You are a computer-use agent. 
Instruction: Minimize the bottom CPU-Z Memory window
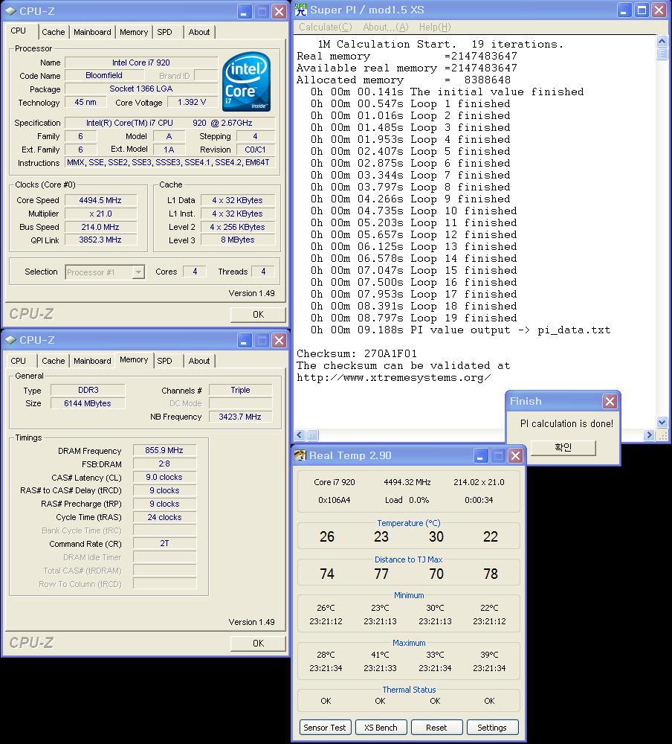(x=245, y=341)
